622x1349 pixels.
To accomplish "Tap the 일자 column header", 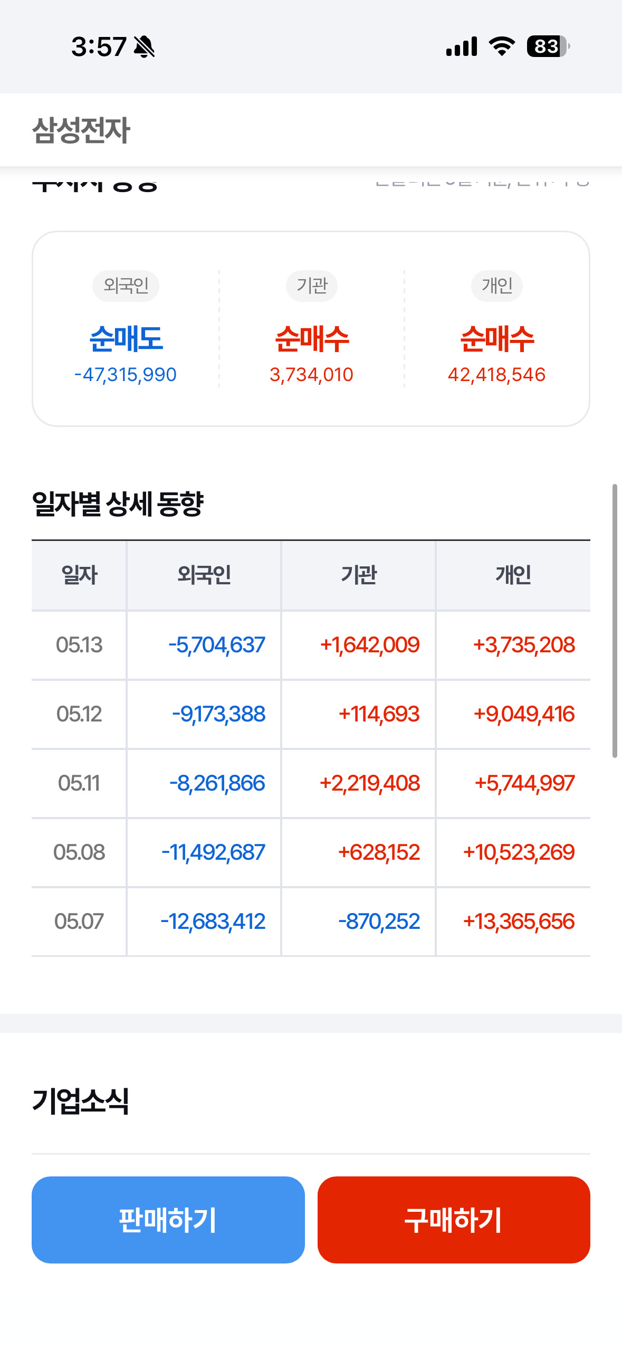I will click(x=79, y=575).
